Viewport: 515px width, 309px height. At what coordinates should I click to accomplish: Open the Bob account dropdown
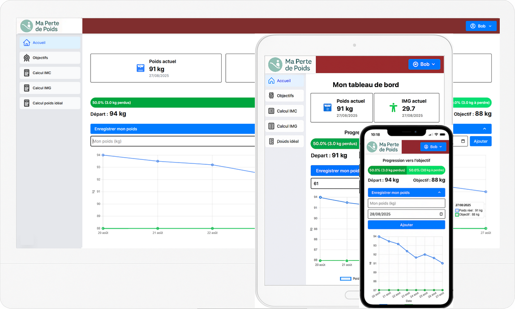(x=481, y=26)
